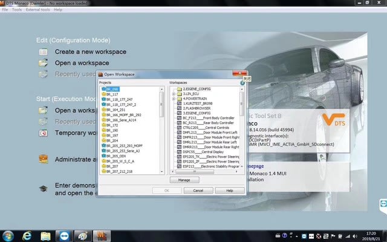Open the External tools menu
The height and width of the screenshot is (242, 387).
point(37,10)
